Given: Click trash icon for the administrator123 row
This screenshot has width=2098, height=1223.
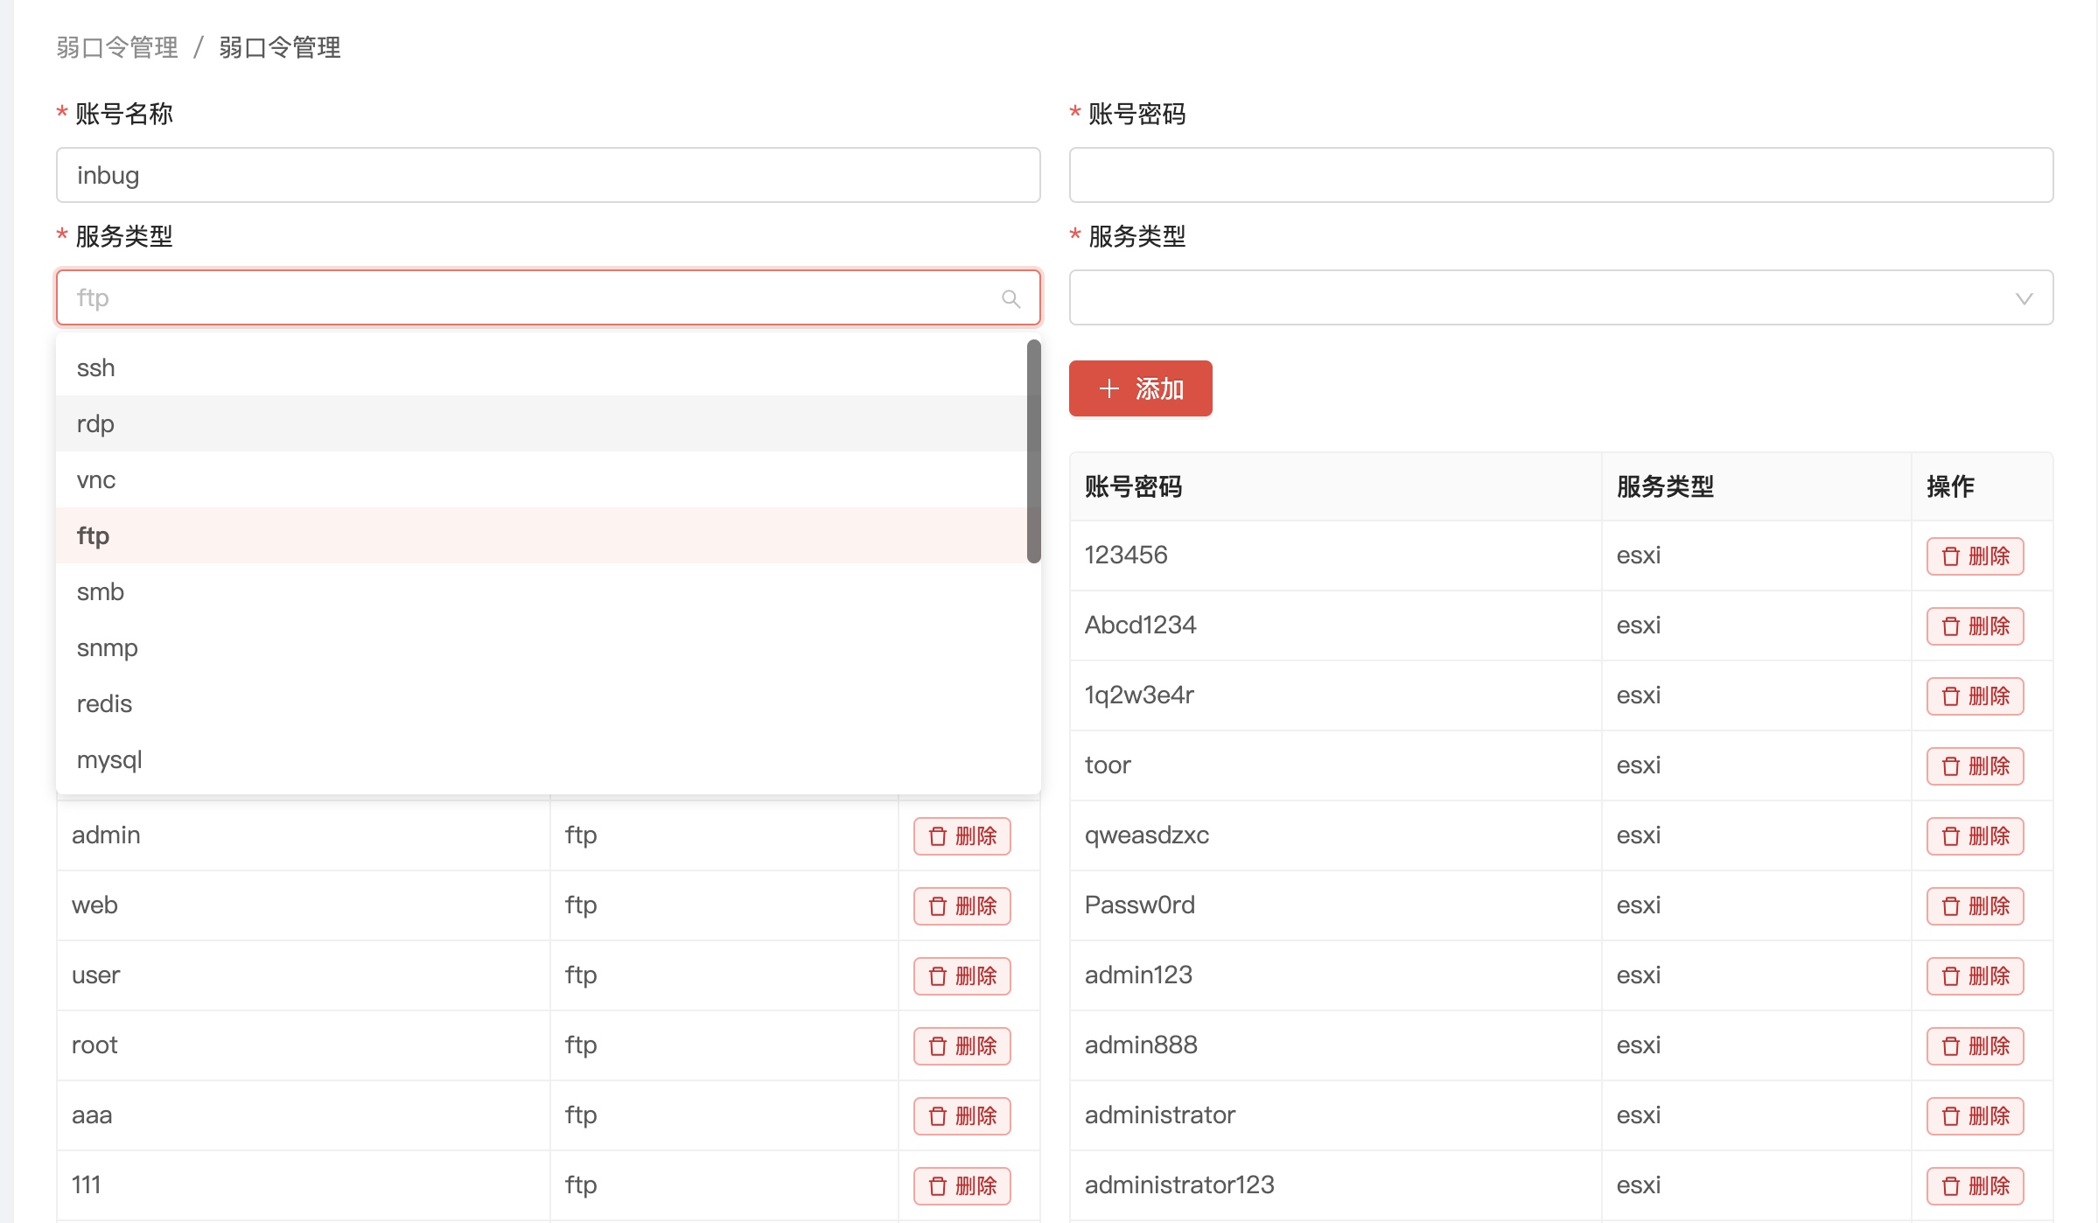Looking at the screenshot, I should pos(1950,1186).
